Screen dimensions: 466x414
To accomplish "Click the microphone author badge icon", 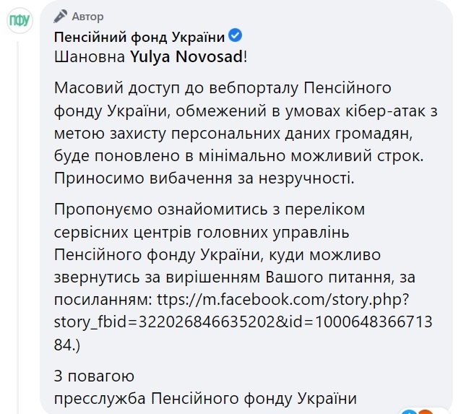I will pos(61,16).
